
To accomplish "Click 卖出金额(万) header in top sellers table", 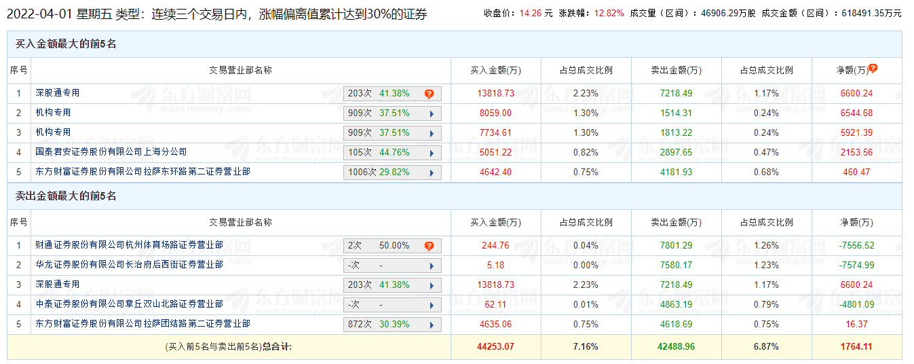I will tap(676, 222).
